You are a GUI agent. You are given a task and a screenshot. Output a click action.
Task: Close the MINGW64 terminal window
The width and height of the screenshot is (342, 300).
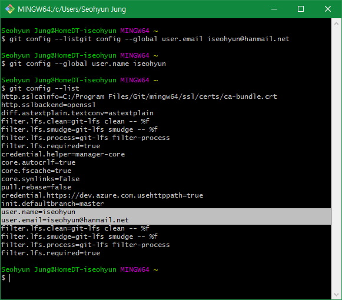coord(328,9)
